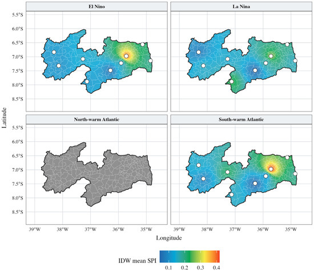
Task: Click the Latitude axis title
Action: pos(4,118)
